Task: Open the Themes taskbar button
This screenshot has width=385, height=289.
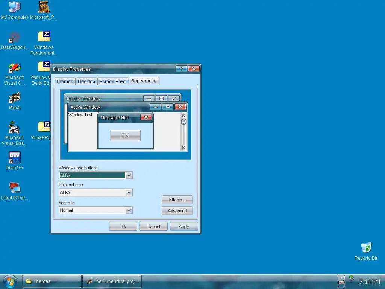Action: pyautogui.click(x=52, y=281)
